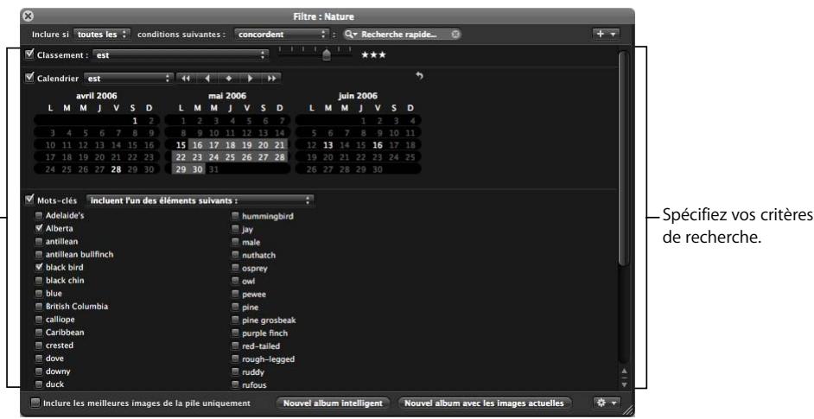The image size is (814, 419).
Task: Select 28 in the avril 2006 calendar
Action: click(116, 169)
